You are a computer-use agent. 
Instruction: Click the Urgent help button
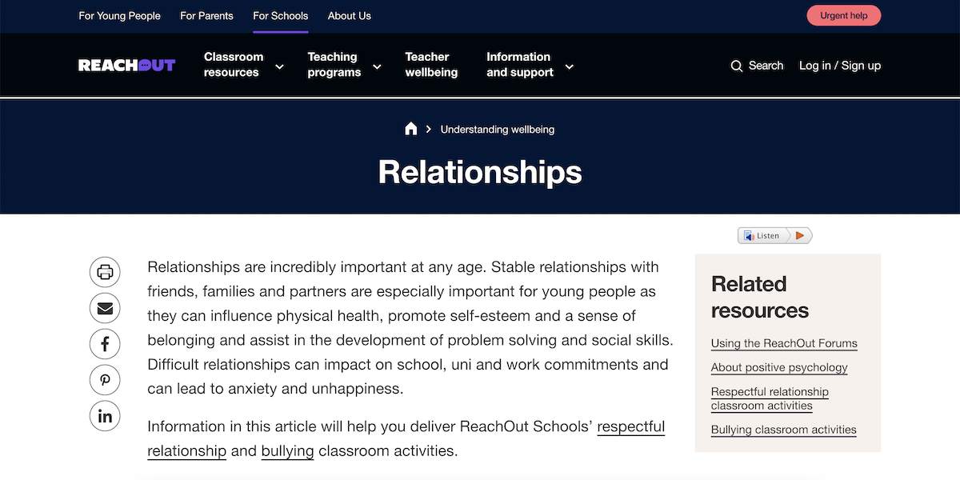point(843,15)
